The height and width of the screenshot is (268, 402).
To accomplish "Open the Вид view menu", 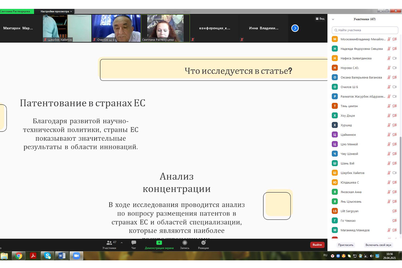I will tap(320, 18).
